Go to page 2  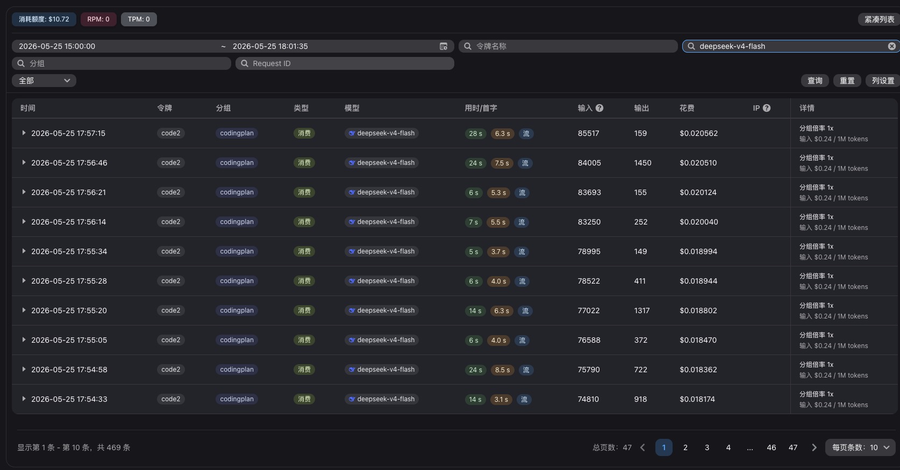coord(685,447)
